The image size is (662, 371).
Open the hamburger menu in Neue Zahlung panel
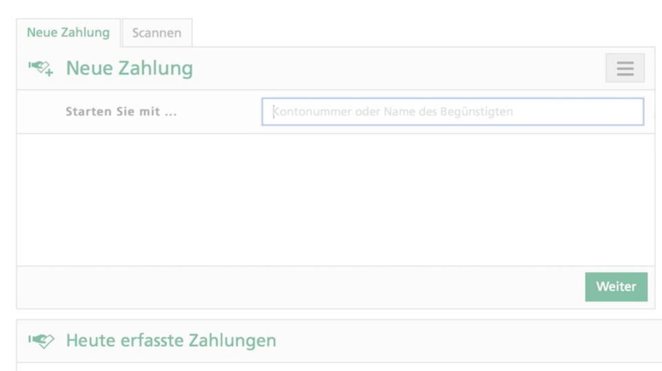tap(625, 68)
